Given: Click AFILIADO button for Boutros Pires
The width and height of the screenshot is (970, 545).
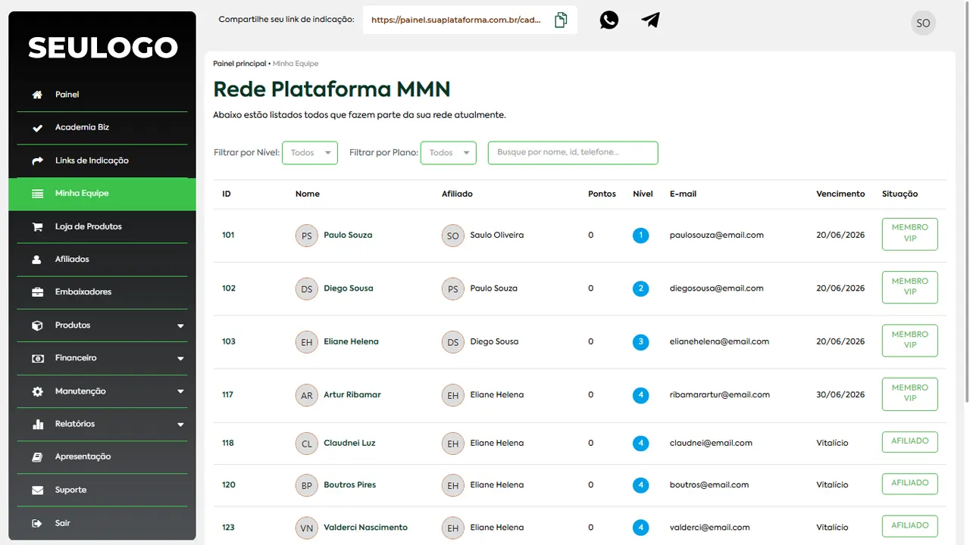Looking at the screenshot, I should click(x=910, y=484).
